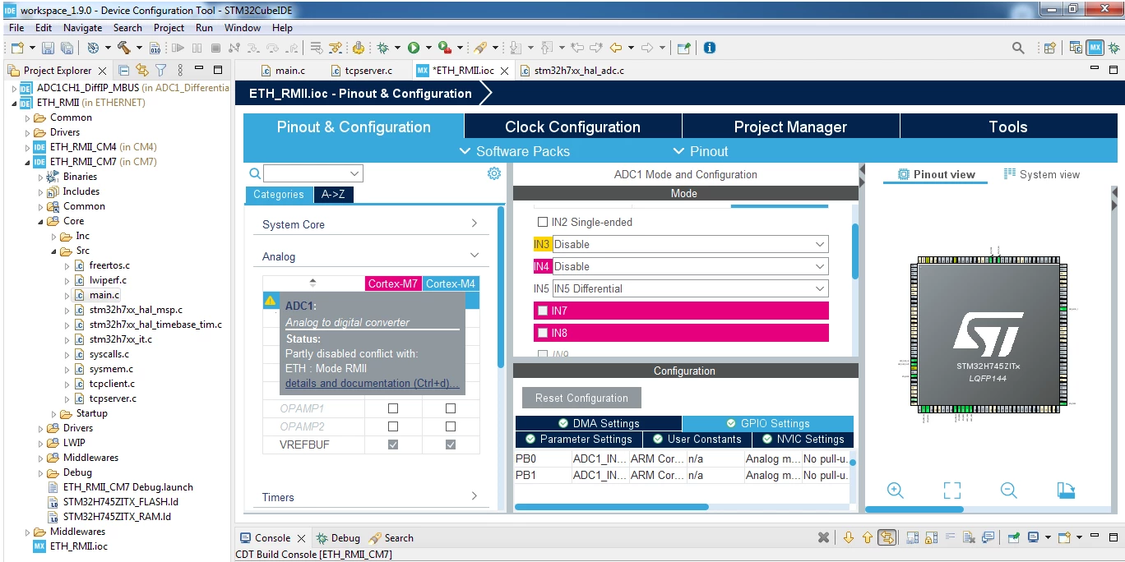The width and height of the screenshot is (1125, 562).
Task: Click the console previous-error up arrow
Action: pyautogui.click(x=868, y=537)
